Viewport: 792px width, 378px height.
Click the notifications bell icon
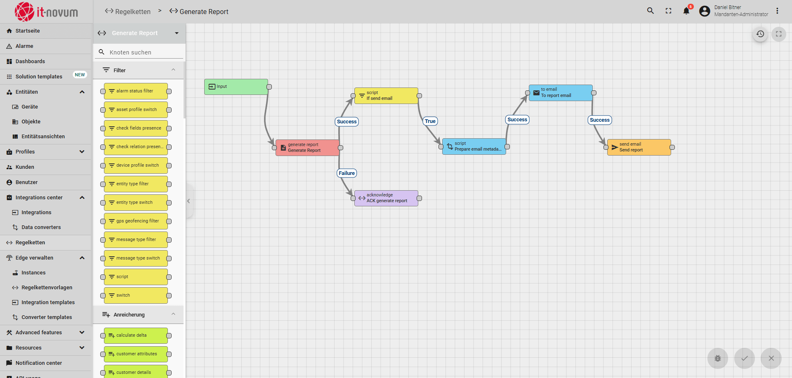(x=686, y=11)
